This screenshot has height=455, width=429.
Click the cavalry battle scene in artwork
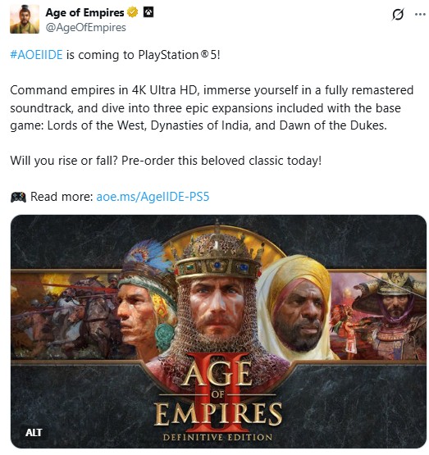pyautogui.click(x=66, y=315)
